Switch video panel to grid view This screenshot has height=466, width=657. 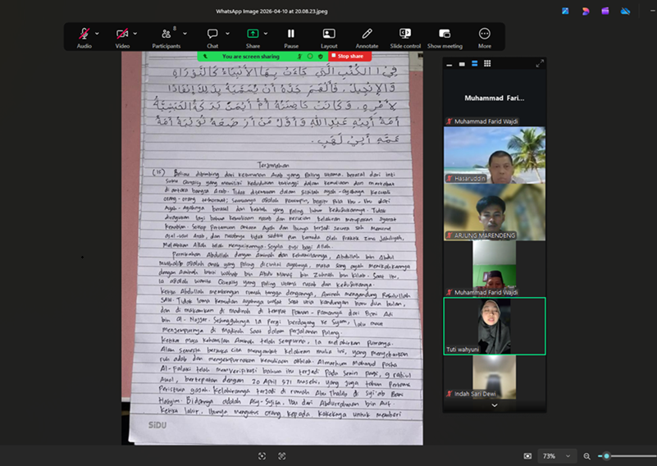click(487, 64)
